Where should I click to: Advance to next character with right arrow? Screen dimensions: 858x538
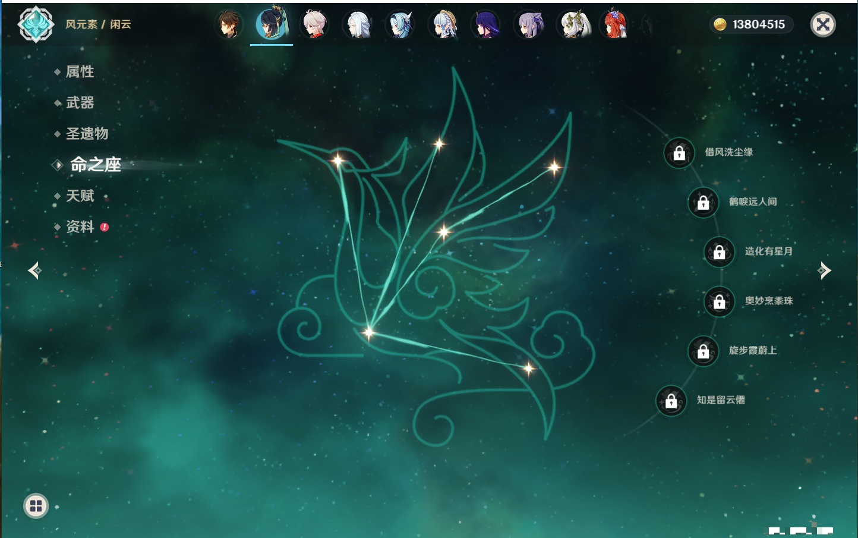824,270
